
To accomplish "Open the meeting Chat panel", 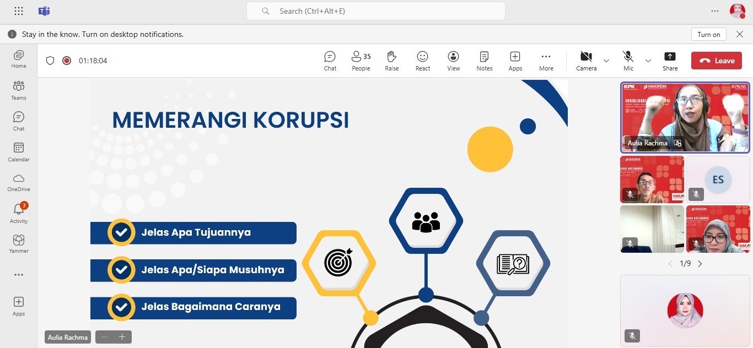I will pos(330,61).
